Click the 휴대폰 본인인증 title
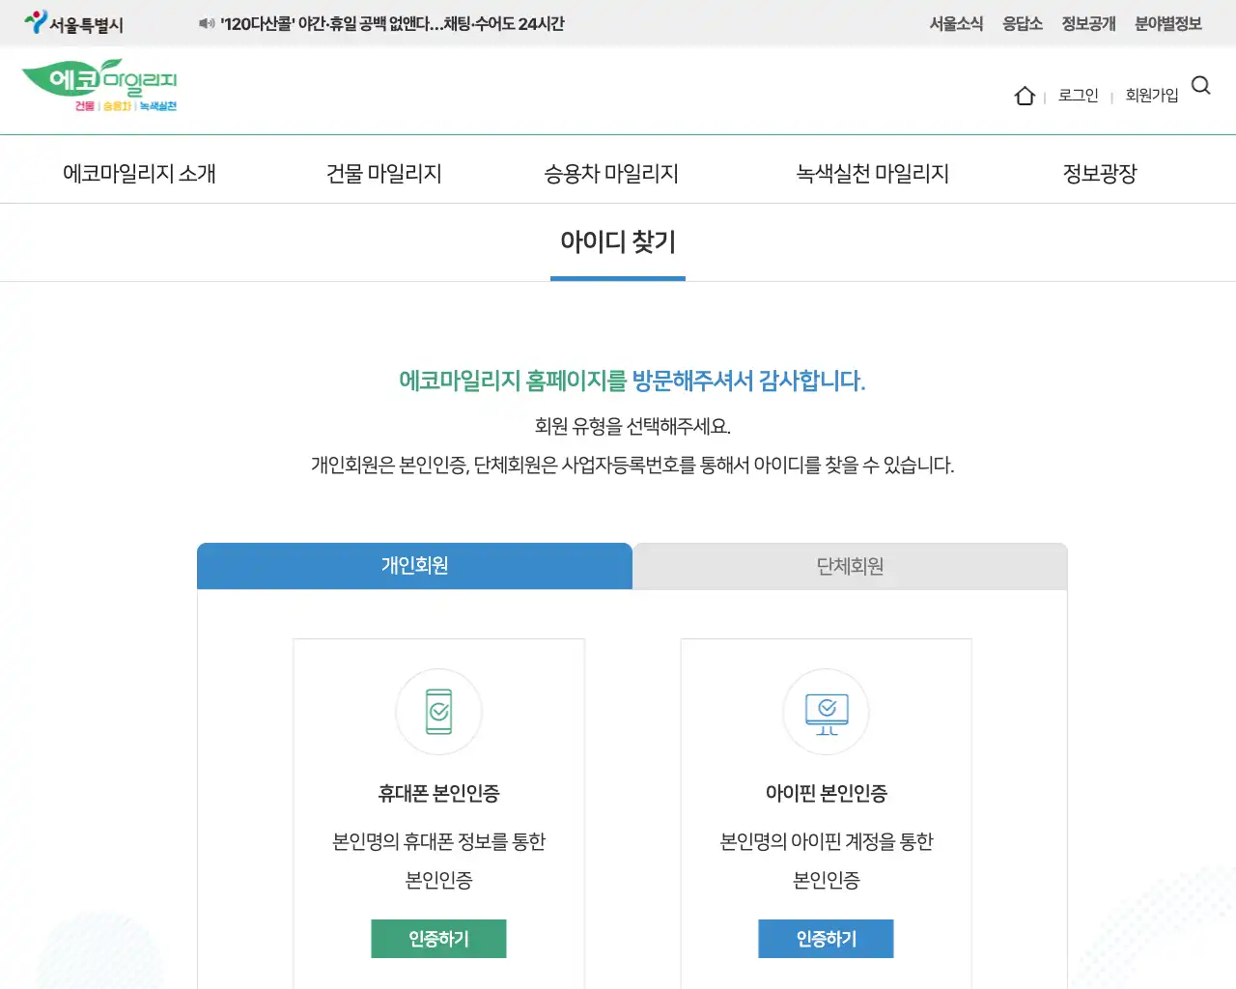The image size is (1236, 989). 439,793
